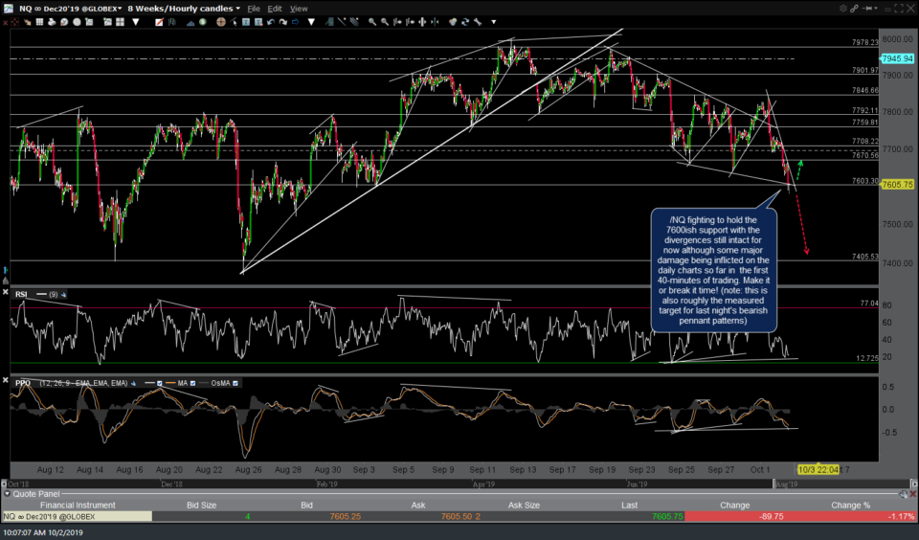Image resolution: width=919 pixels, height=540 pixels.
Task: Click the green candlestick bar-type icon
Action: 171,22
